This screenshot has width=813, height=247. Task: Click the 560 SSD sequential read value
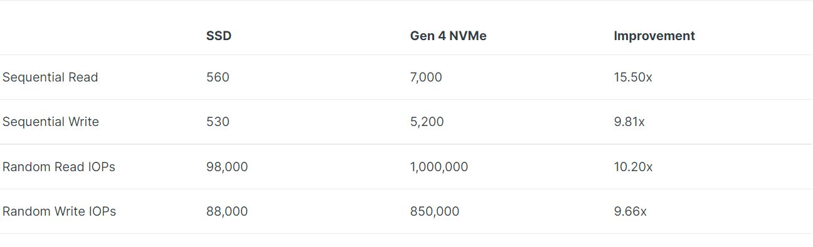(218, 77)
